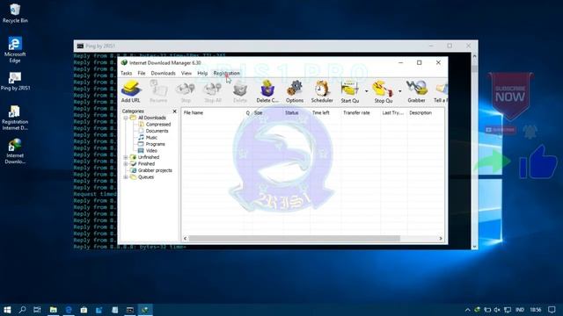Open Options from the gear icon
This screenshot has height=316, width=563.
click(295, 91)
